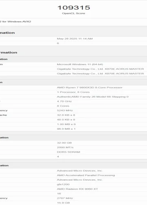Select the '2000 MT/s' memory speed value
The width and height of the screenshot is (147, 205).
pyautogui.click(x=65, y=147)
